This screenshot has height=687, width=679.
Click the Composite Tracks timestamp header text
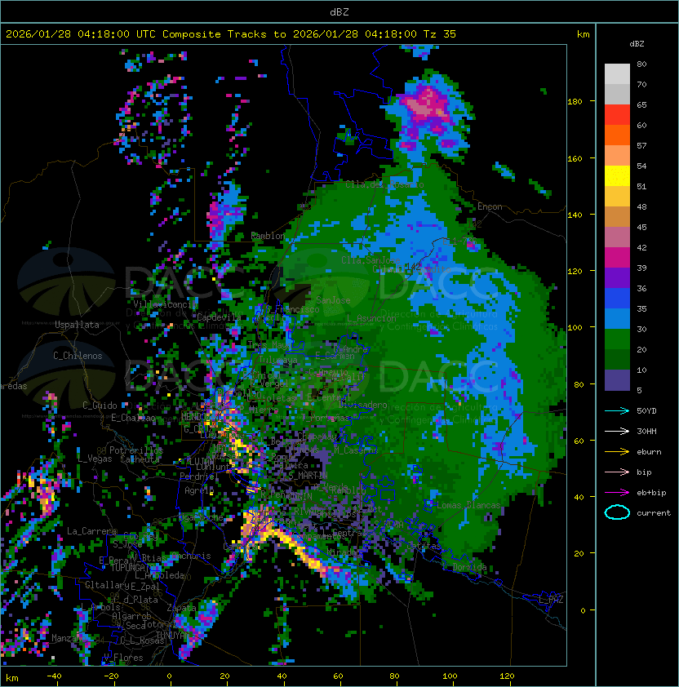tap(231, 34)
